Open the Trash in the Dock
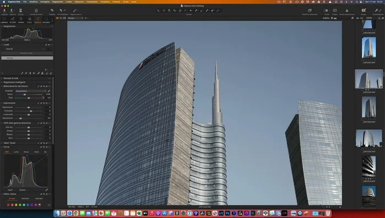This screenshot has height=218, width=385. (328, 214)
